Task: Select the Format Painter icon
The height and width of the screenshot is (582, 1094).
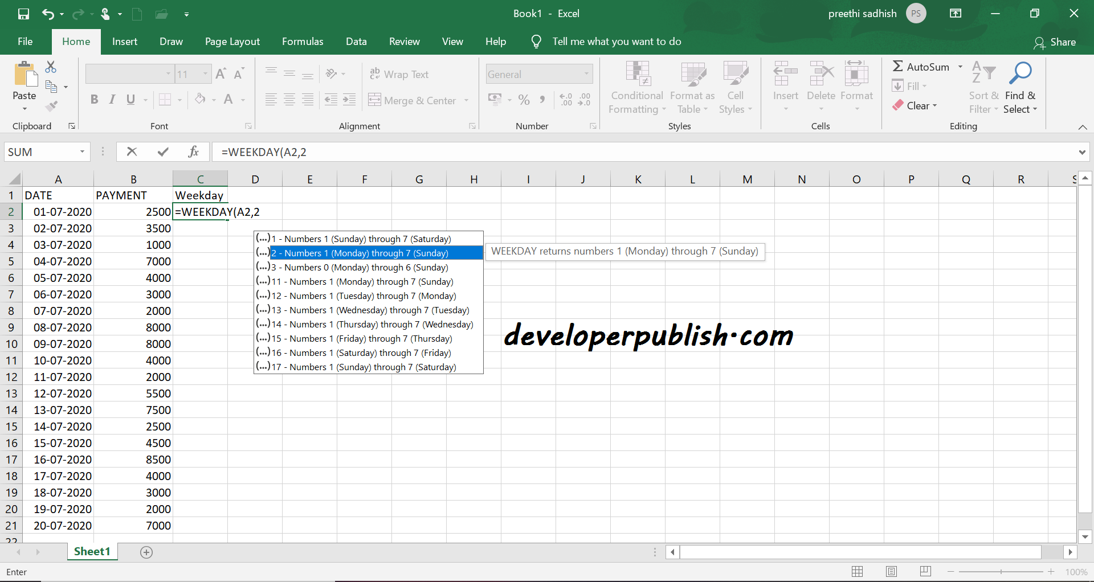Action: click(x=51, y=105)
